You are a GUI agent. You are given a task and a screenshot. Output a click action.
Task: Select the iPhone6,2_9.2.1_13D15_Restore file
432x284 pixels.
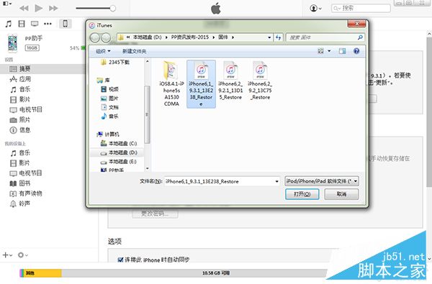[230, 81]
